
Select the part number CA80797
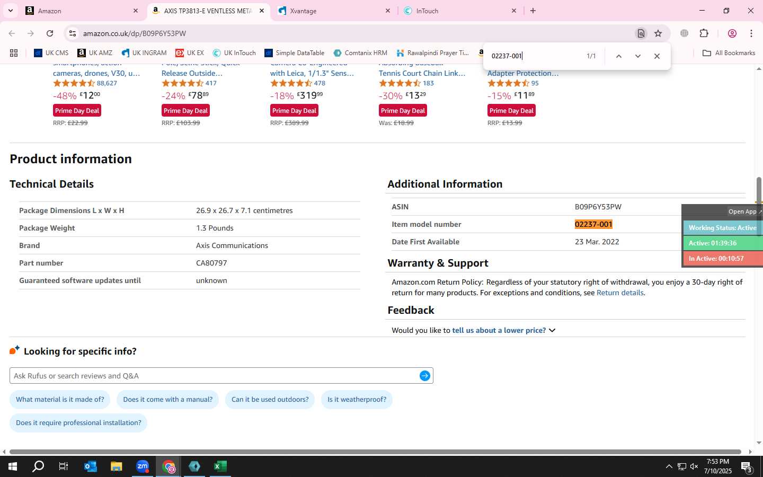pos(211,263)
